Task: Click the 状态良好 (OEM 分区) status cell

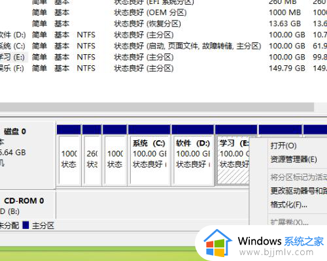Action: (x=150, y=12)
